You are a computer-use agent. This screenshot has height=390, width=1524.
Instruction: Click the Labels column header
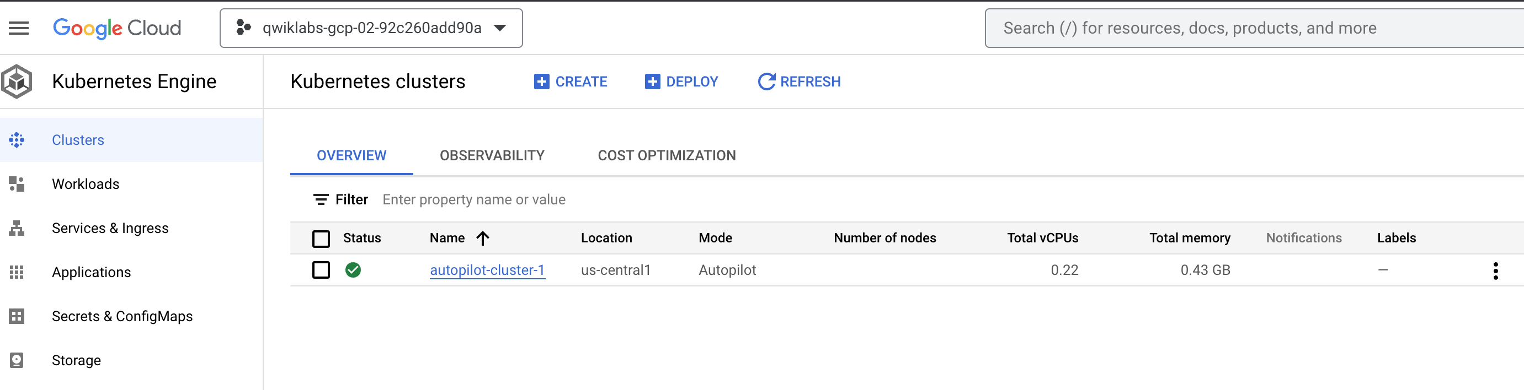pyautogui.click(x=1396, y=237)
